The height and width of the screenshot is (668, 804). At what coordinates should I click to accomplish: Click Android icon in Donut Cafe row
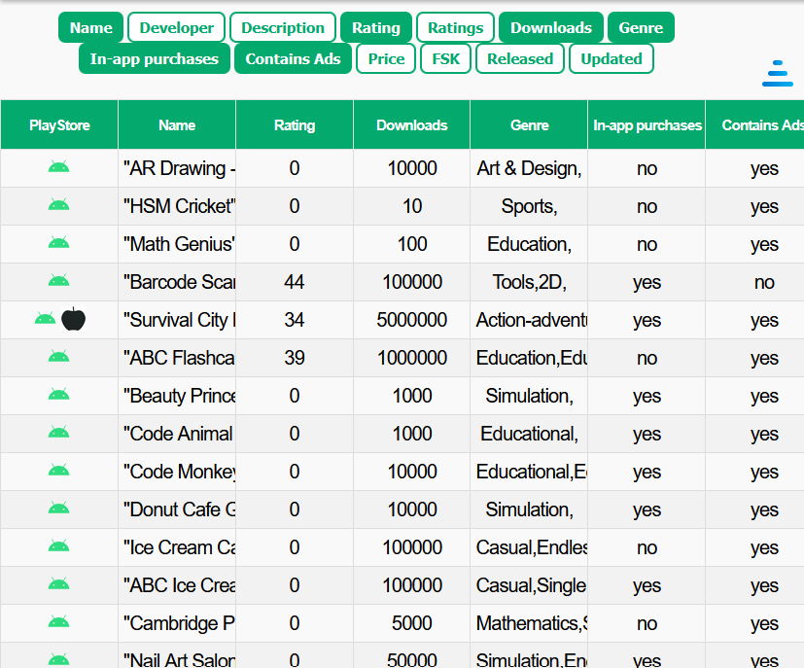[x=58, y=509]
